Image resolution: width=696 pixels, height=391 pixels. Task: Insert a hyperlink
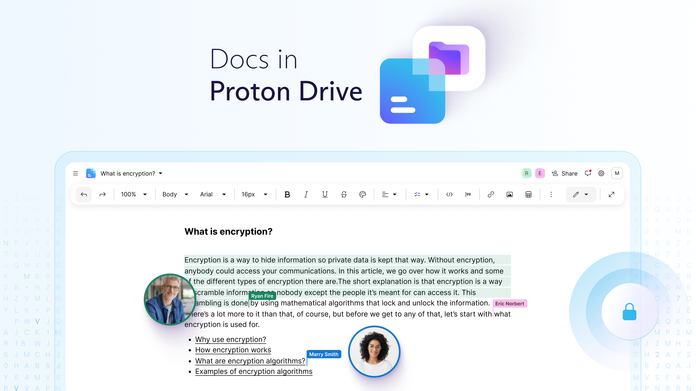(490, 194)
